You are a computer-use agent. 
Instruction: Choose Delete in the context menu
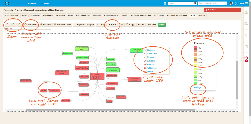point(150,72)
